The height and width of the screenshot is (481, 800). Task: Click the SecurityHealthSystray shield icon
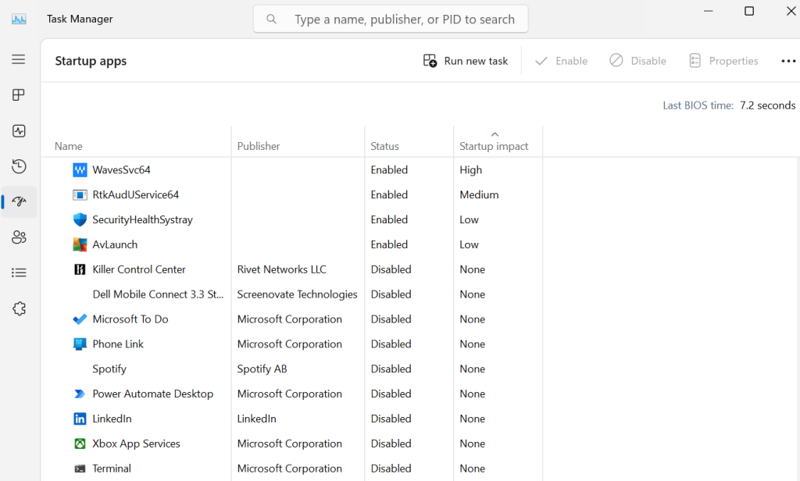(x=80, y=220)
